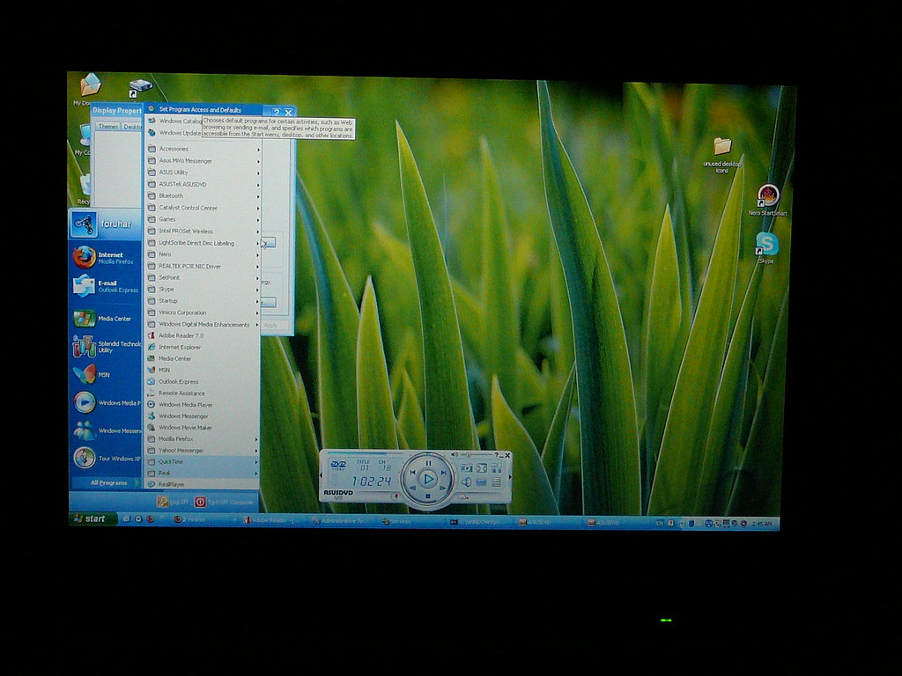902x676 pixels.
Task: Launch Adobe Reader 7.0 from programs list
Action: click(x=203, y=335)
